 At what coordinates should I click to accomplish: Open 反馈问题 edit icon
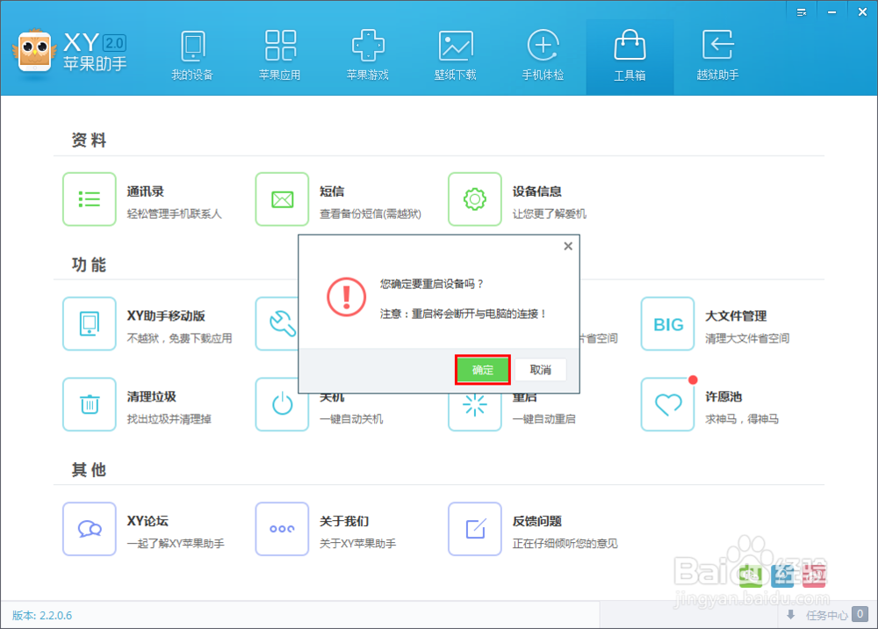[475, 528]
